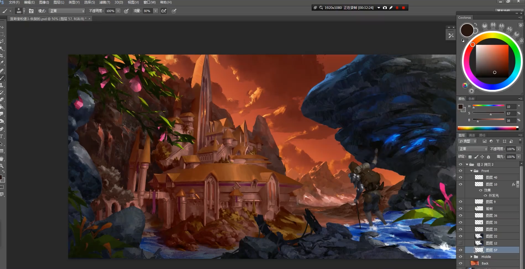
Task: Select the Zoom tool
Action: (2, 166)
